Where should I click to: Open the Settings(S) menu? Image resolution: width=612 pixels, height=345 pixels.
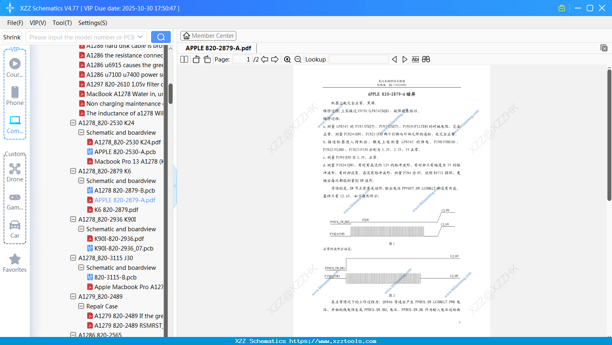(93, 23)
